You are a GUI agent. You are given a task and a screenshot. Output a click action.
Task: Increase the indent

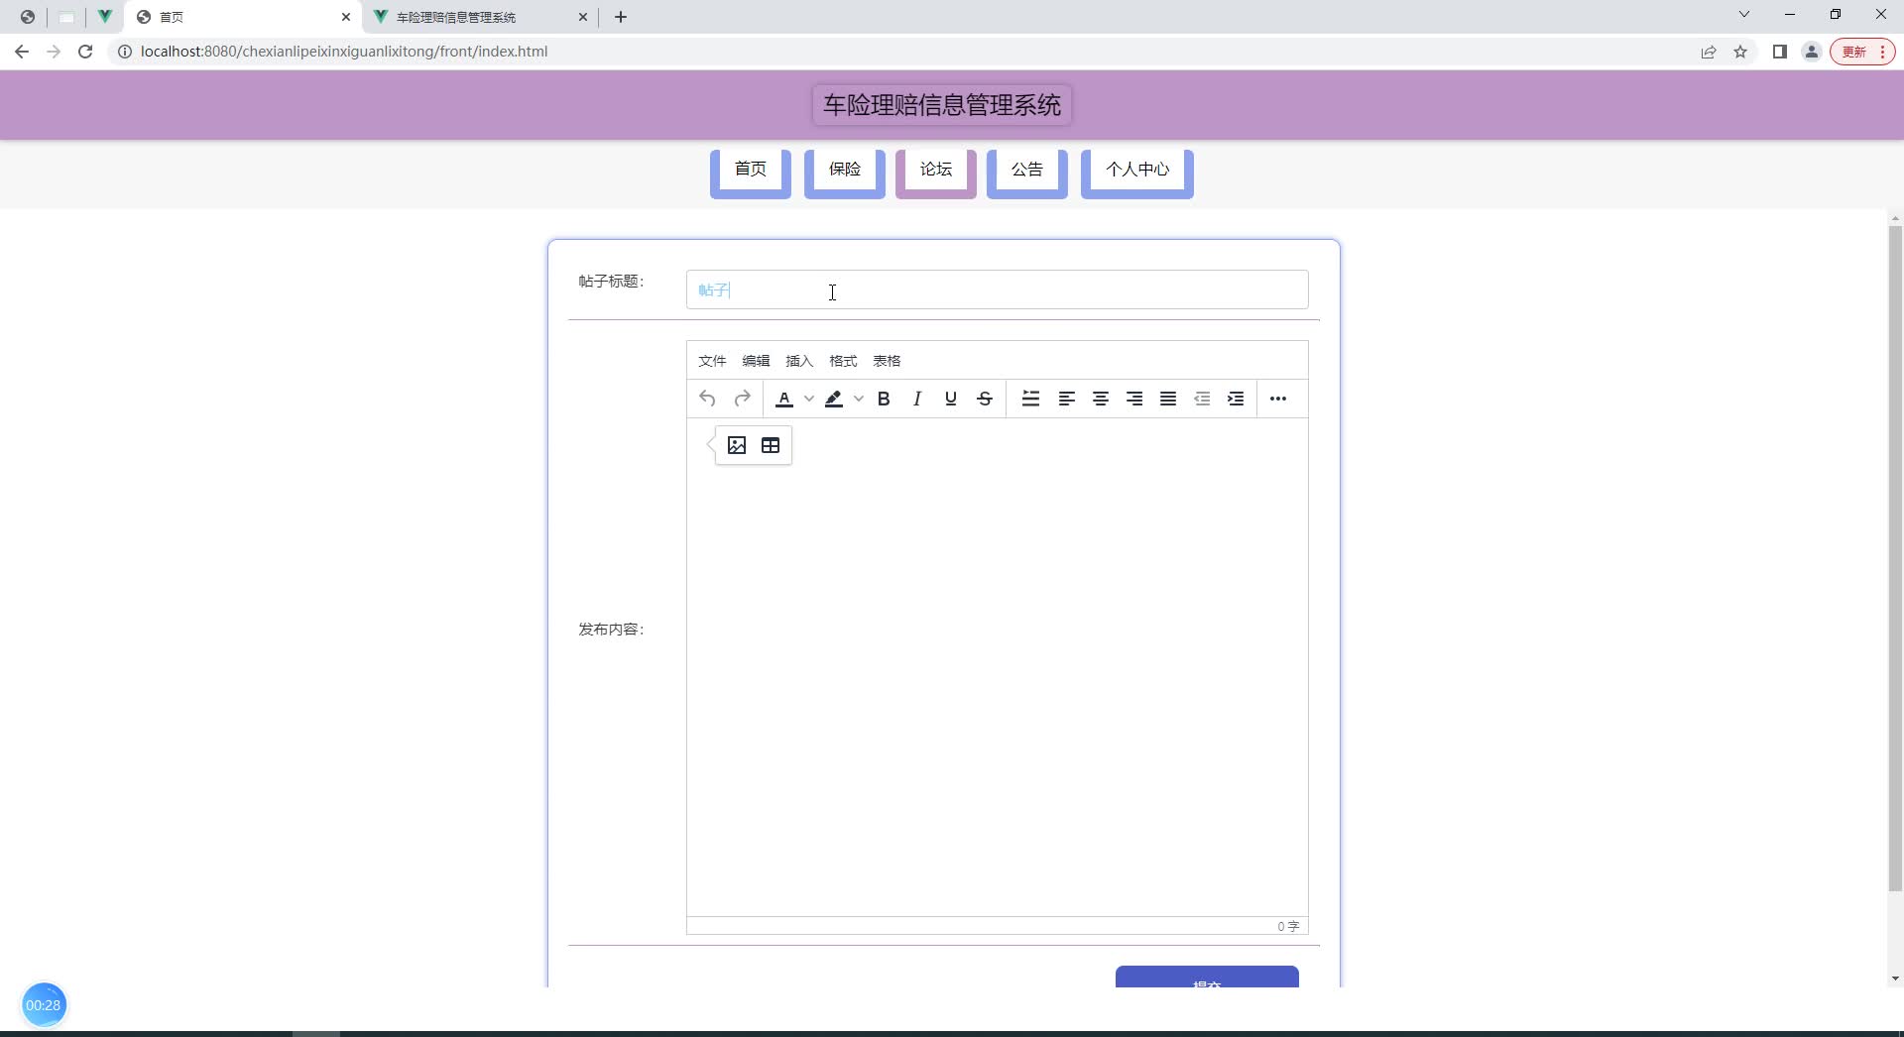coord(1236,399)
